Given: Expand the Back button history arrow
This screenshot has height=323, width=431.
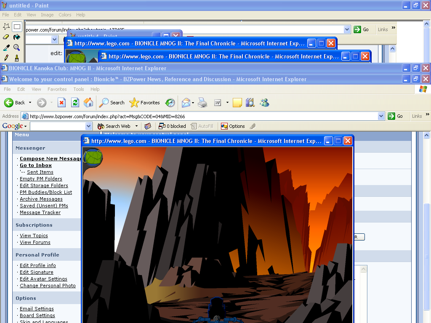Looking at the screenshot, I should click(30, 103).
